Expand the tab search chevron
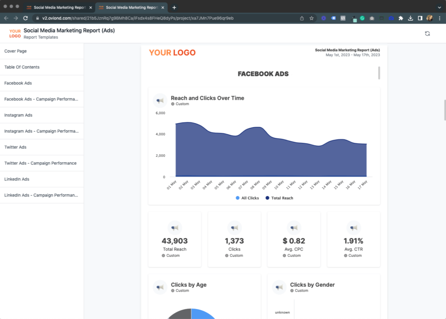 click(x=439, y=8)
